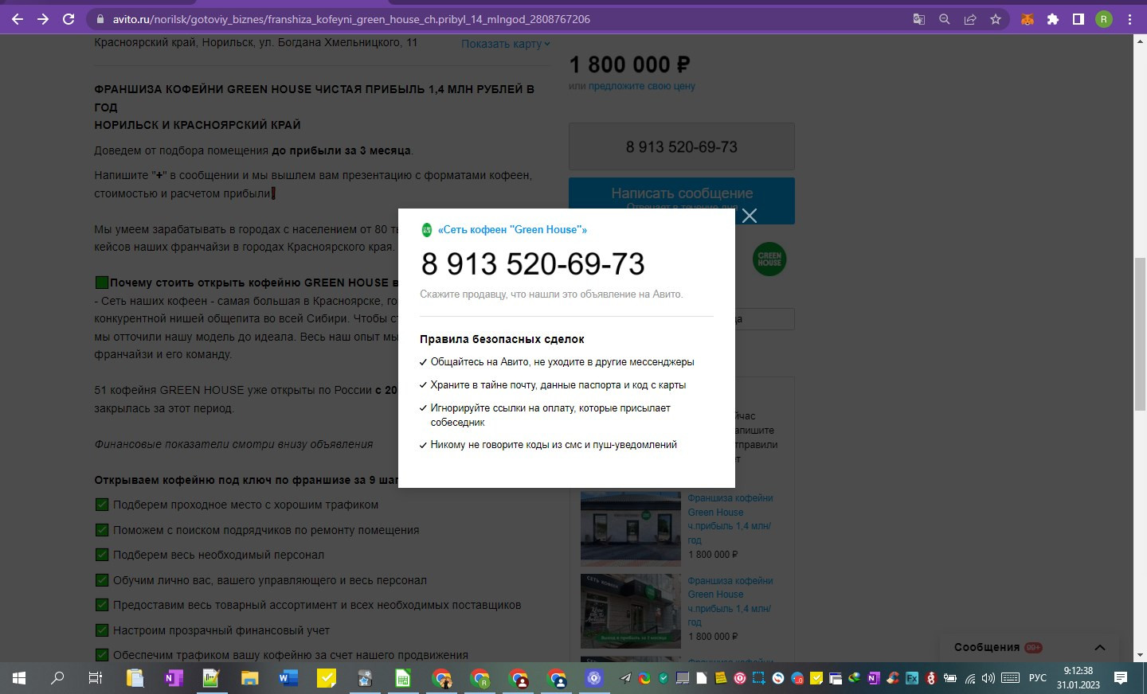The image size is (1147, 694).
Task: Click rule Храните в тайне почту
Action: pos(558,384)
